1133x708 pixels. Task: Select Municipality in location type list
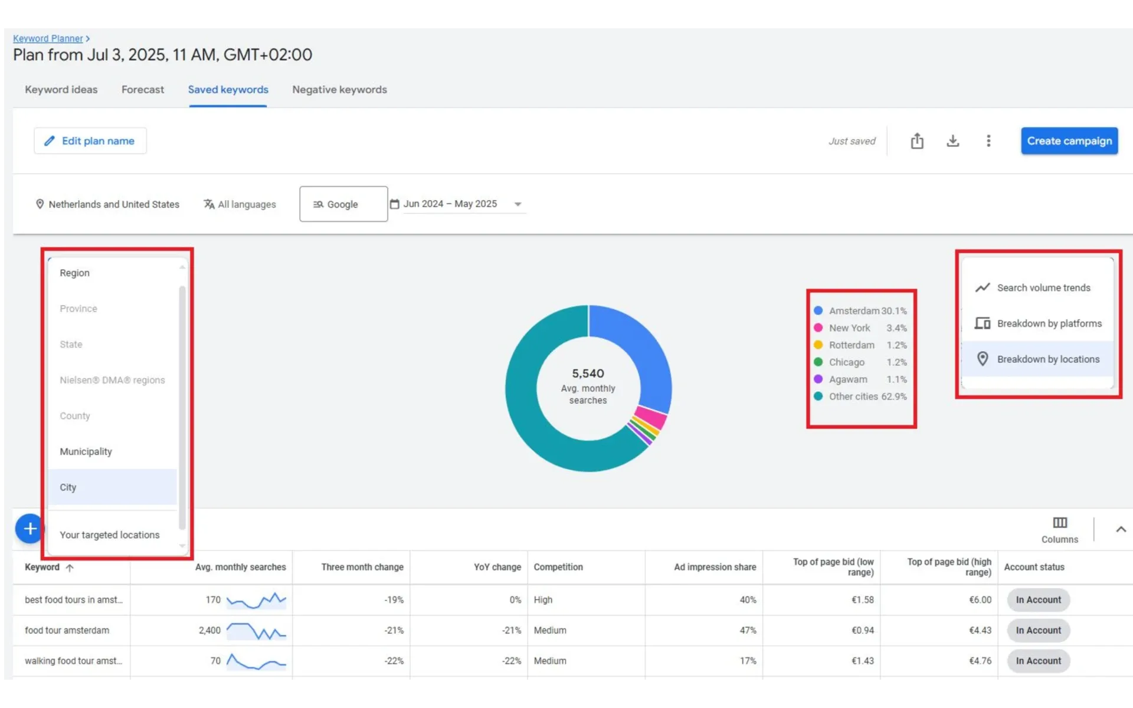coord(86,451)
